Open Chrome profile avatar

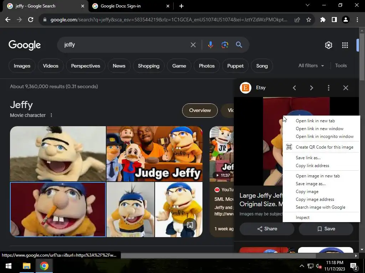click(346, 20)
